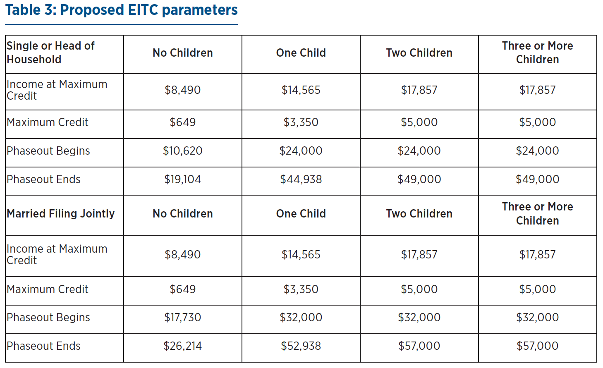Viewport: 603px width, 368px height.
Task: Click 'Phaseout Begins' label under Single or Head of Household
Action: tap(48, 151)
